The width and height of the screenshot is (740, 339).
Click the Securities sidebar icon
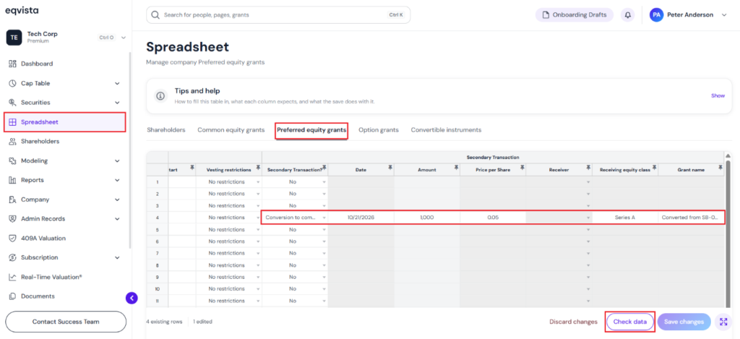13,103
